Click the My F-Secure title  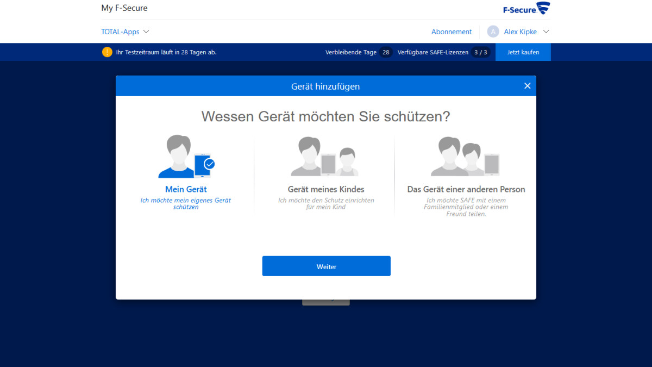pos(124,8)
